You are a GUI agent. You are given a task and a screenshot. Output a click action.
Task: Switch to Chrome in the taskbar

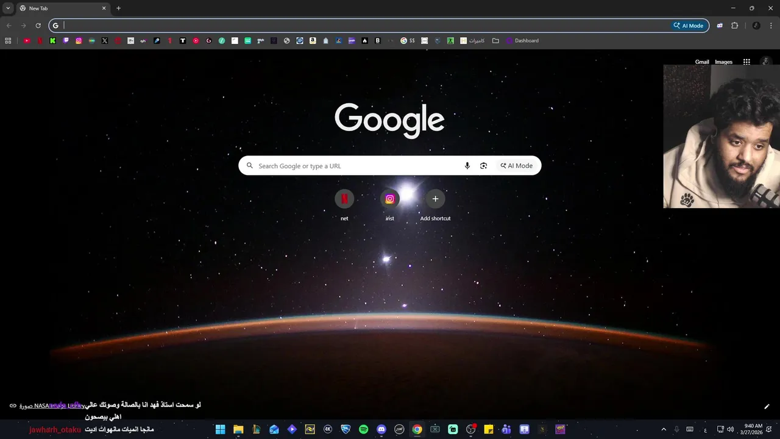pyautogui.click(x=417, y=429)
